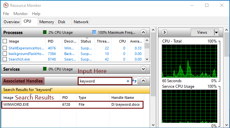
Task: Check the backgroundTaskHost process checkbox
Action: pyautogui.click(x=5, y=54)
